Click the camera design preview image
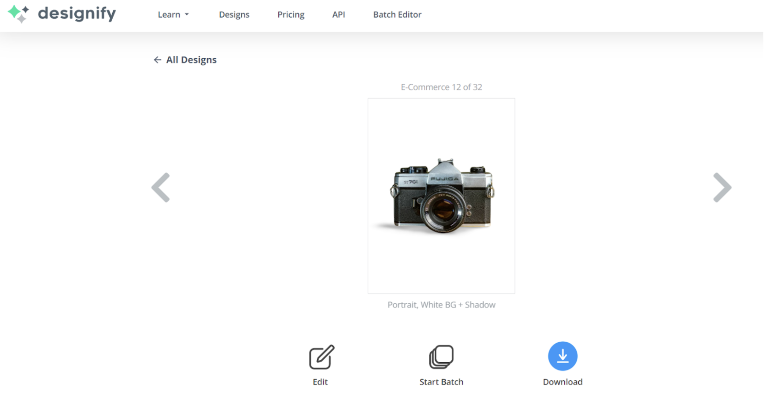Viewport: 765px width, 400px height. coord(441,196)
